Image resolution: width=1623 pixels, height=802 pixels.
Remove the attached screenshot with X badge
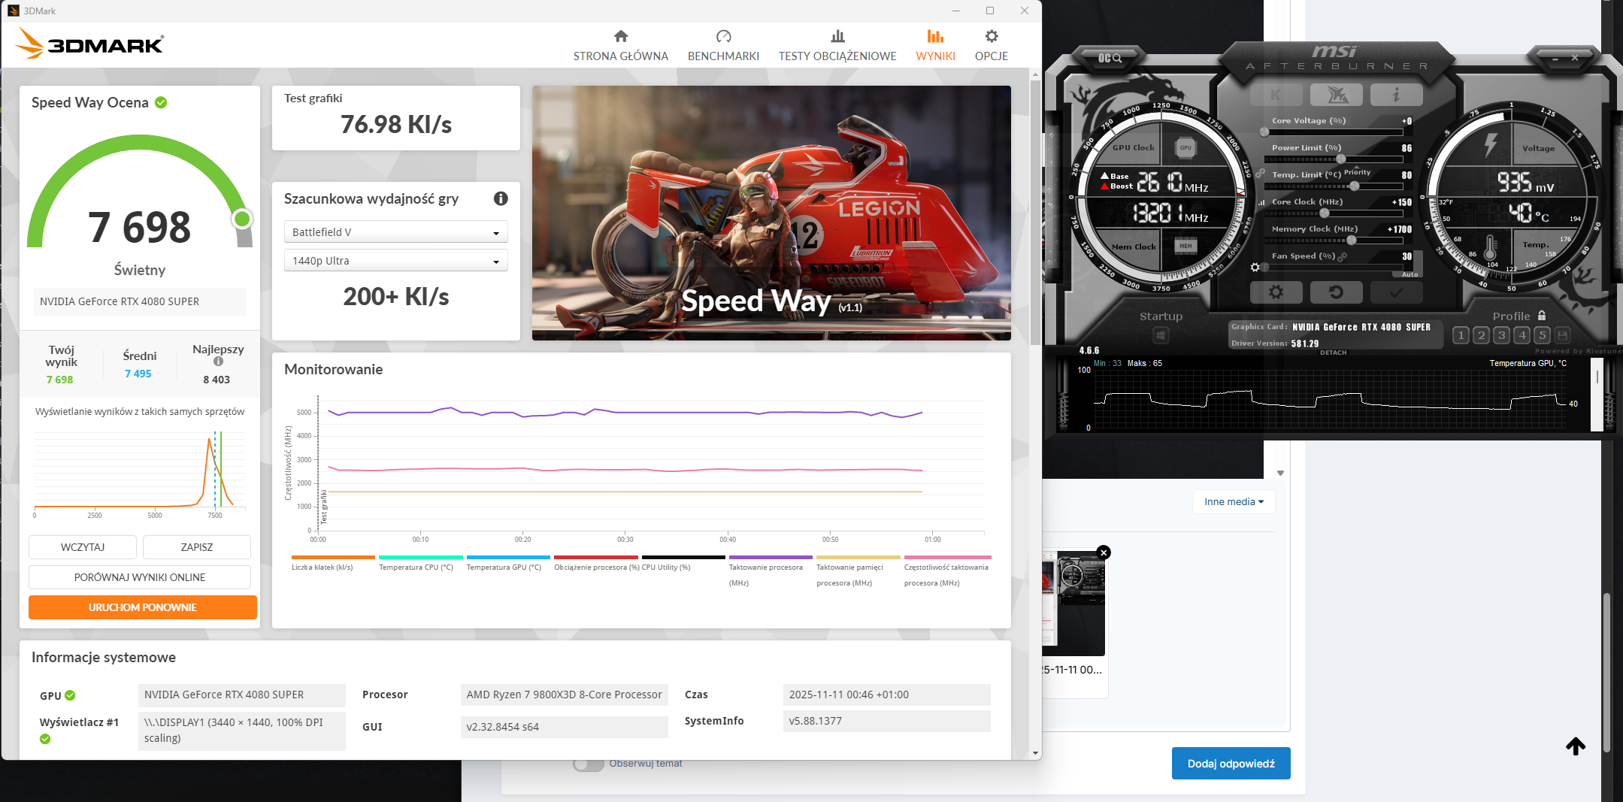[1104, 552]
